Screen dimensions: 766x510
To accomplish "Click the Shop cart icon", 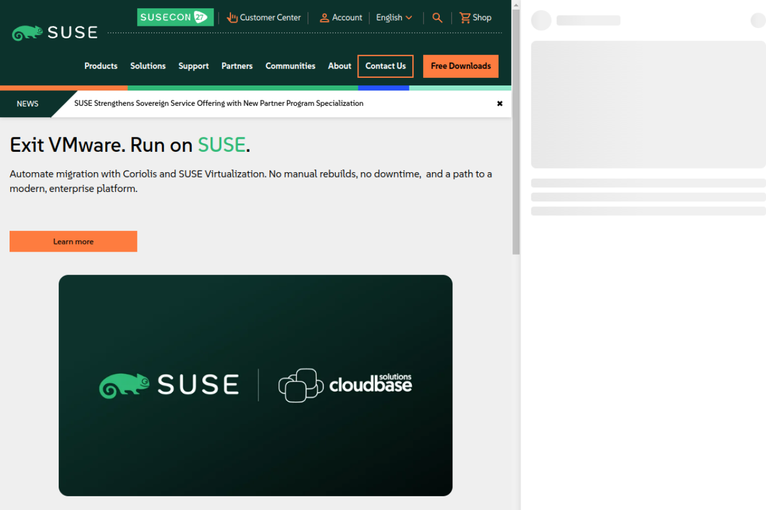I will (465, 18).
